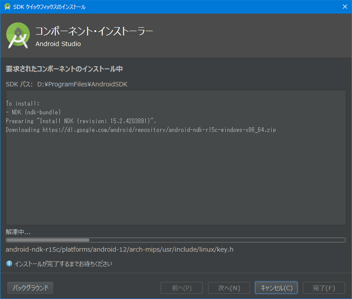Screen dimensions: 352x299
Task: Click the SDK path D:¥ProgramFiles¥AndroidSDK text
Action: click(82, 84)
